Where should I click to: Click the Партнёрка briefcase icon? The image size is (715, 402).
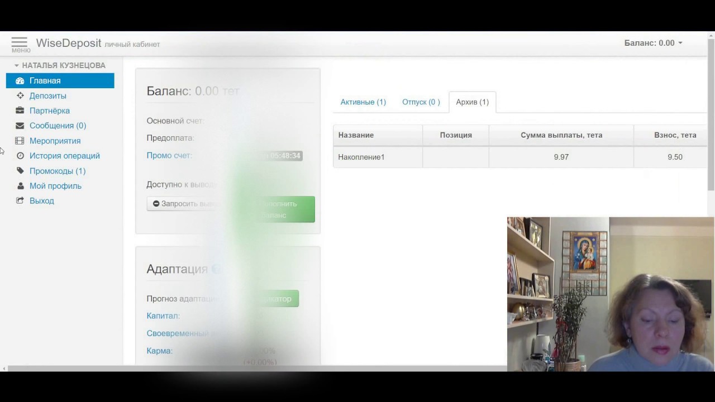(x=20, y=111)
